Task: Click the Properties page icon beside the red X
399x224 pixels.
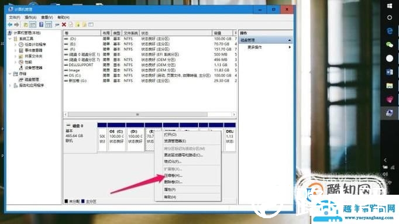Action: 71,25
